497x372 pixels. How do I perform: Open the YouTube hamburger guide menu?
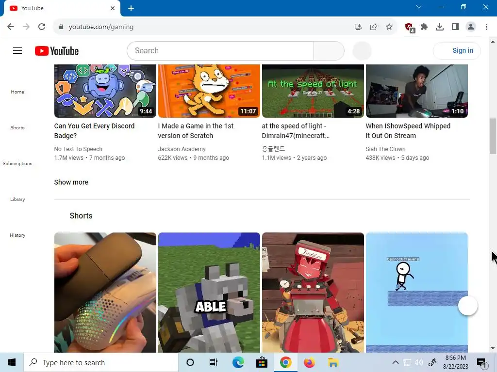click(x=17, y=50)
